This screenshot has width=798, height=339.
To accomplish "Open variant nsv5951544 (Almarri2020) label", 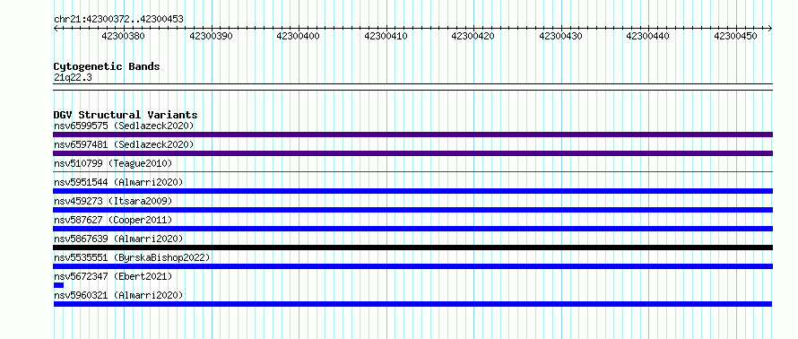I will 118,182.
